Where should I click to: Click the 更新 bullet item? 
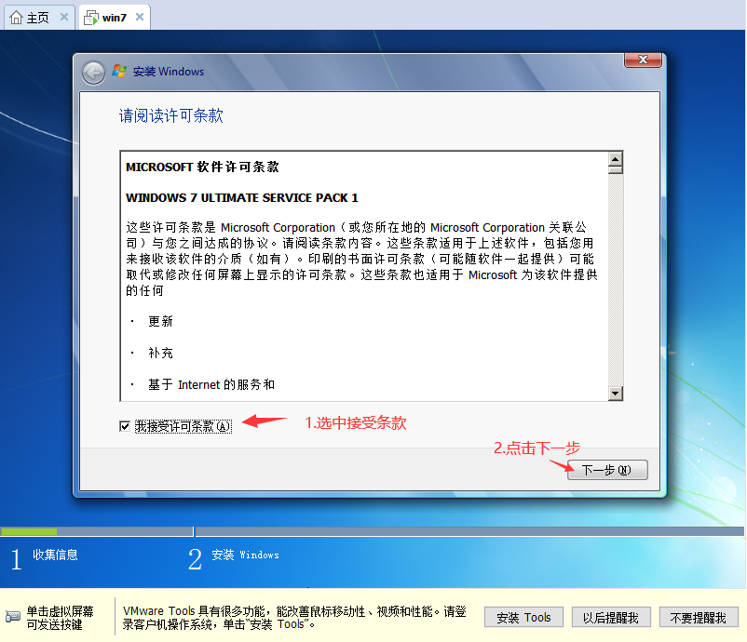[160, 322]
